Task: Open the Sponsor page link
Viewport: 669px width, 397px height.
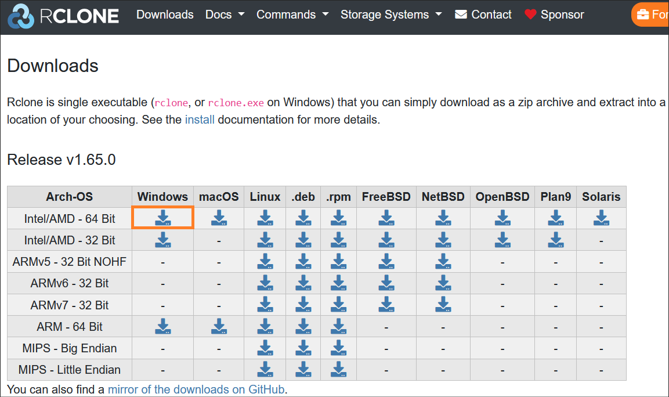Action: click(x=554, y=15)
